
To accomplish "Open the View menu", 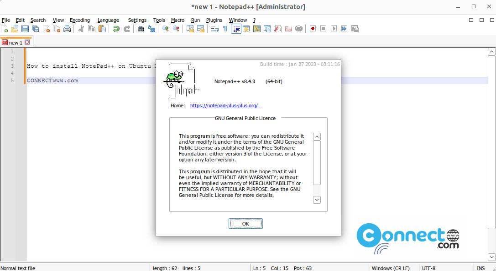I will click(58, 20).
